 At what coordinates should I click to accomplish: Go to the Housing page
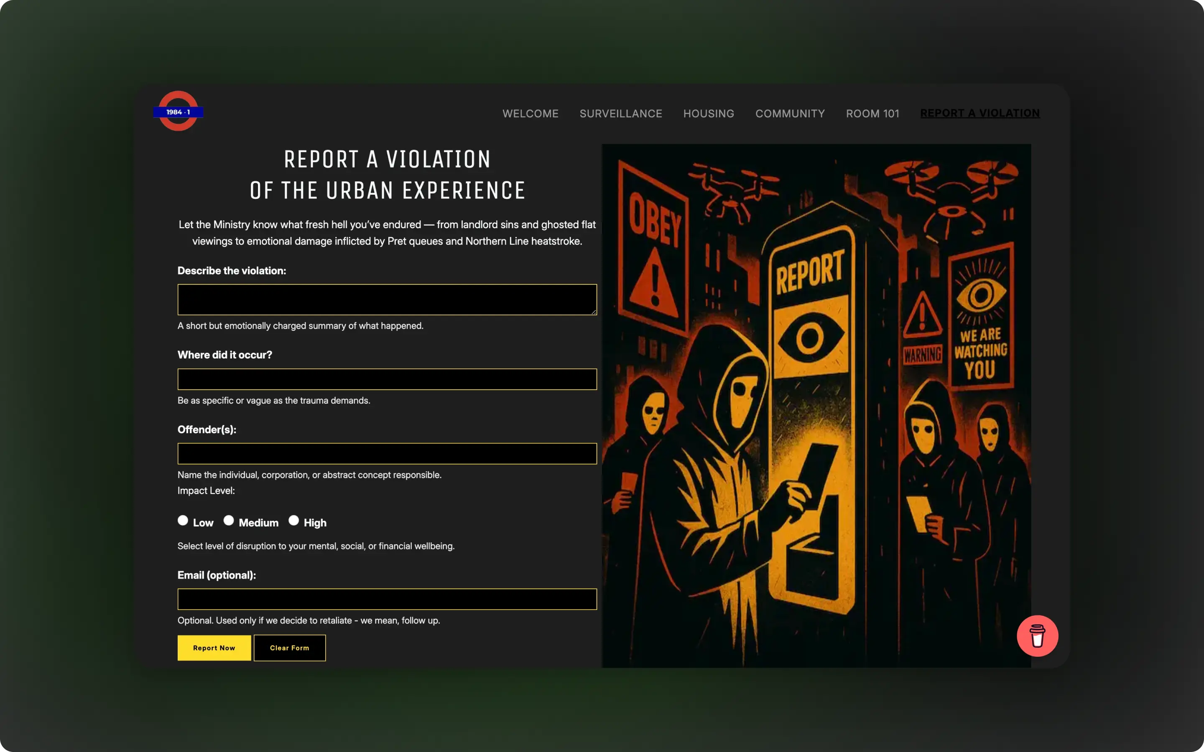(x=709, y=113)
